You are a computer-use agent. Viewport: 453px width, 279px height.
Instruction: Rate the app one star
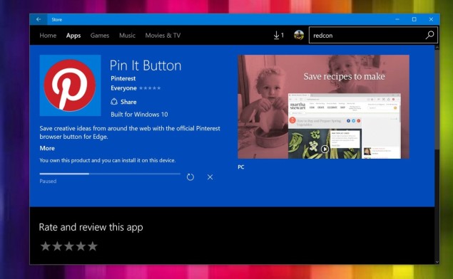pyautogui.click(x=45, y=246)
